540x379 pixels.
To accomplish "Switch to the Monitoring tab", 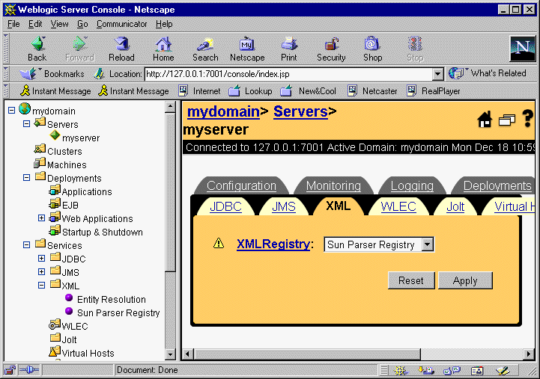I will point(333,185).
